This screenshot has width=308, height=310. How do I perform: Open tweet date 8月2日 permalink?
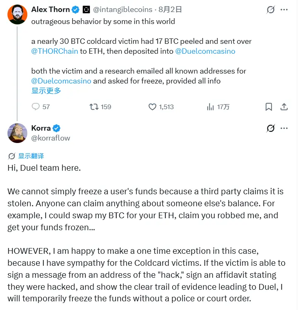tap(170, 10)
